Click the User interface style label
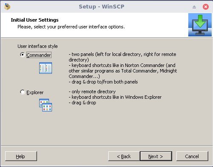 pyautogui.click(x=37, y=46)
